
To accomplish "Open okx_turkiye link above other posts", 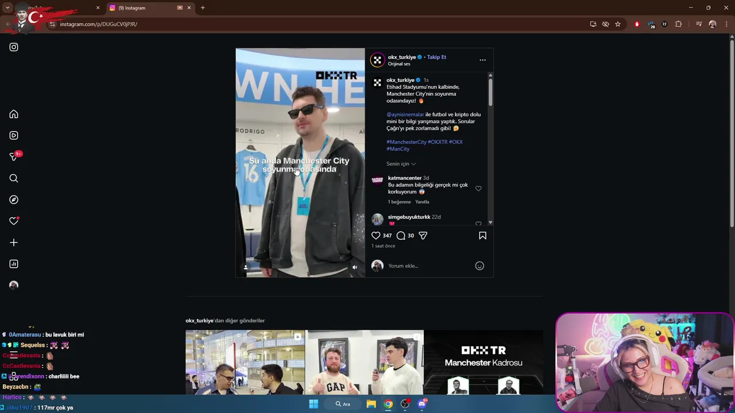I will tap(199, 321).
